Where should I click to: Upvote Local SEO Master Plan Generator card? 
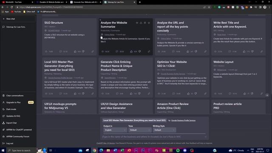tap(75, 93)
